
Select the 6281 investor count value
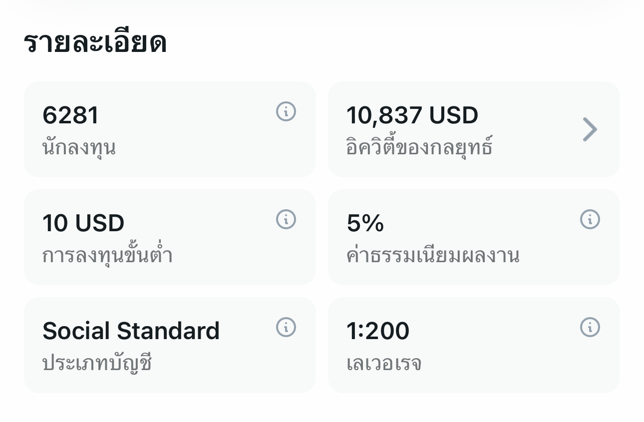point(70,116)
